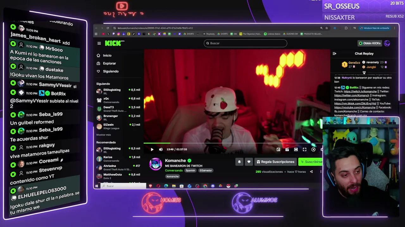
Task: Toggle theater mode in the player
Action: [x=296, y=149]
